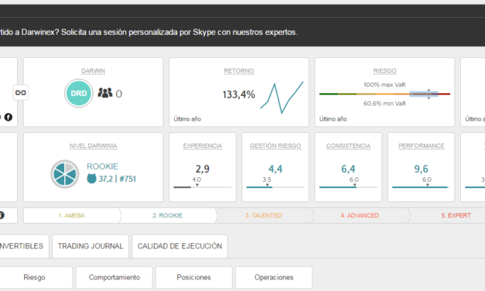The image size is (485, 291).
Task: Click the EXPERIENCIA heading
Action: click(x=203, y=145)
